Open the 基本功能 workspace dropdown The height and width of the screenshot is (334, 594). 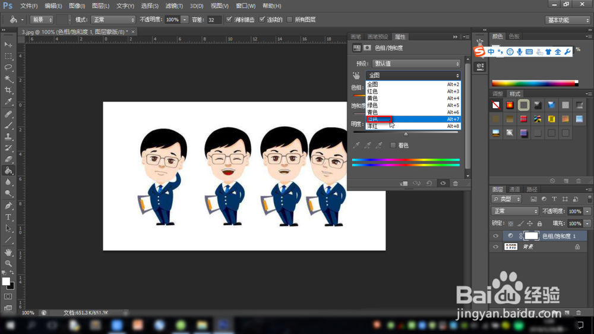pos(567,20)
